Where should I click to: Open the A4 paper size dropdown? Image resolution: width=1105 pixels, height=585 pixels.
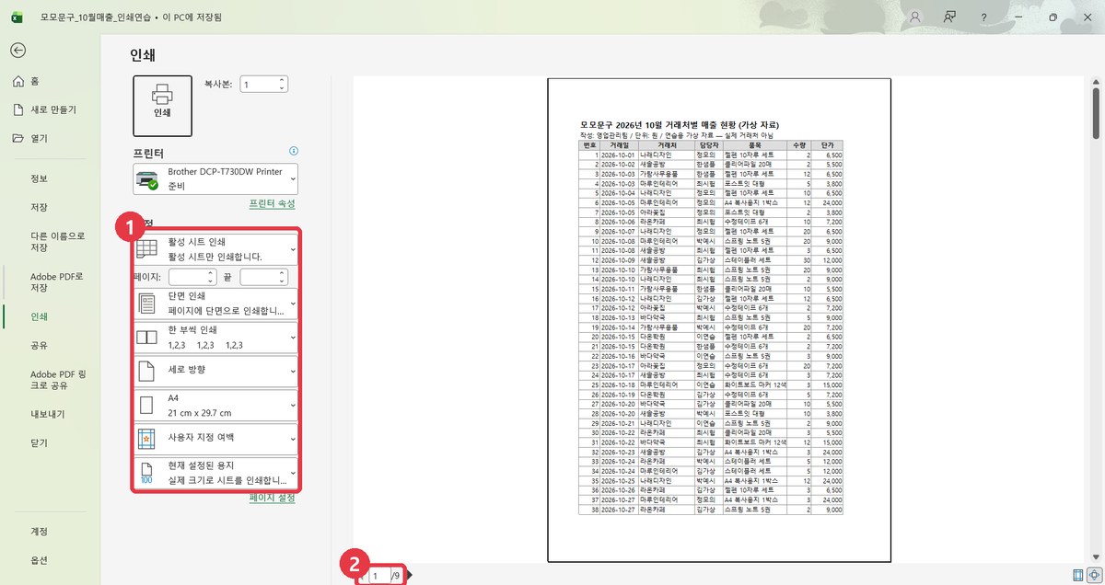[216, 405]
